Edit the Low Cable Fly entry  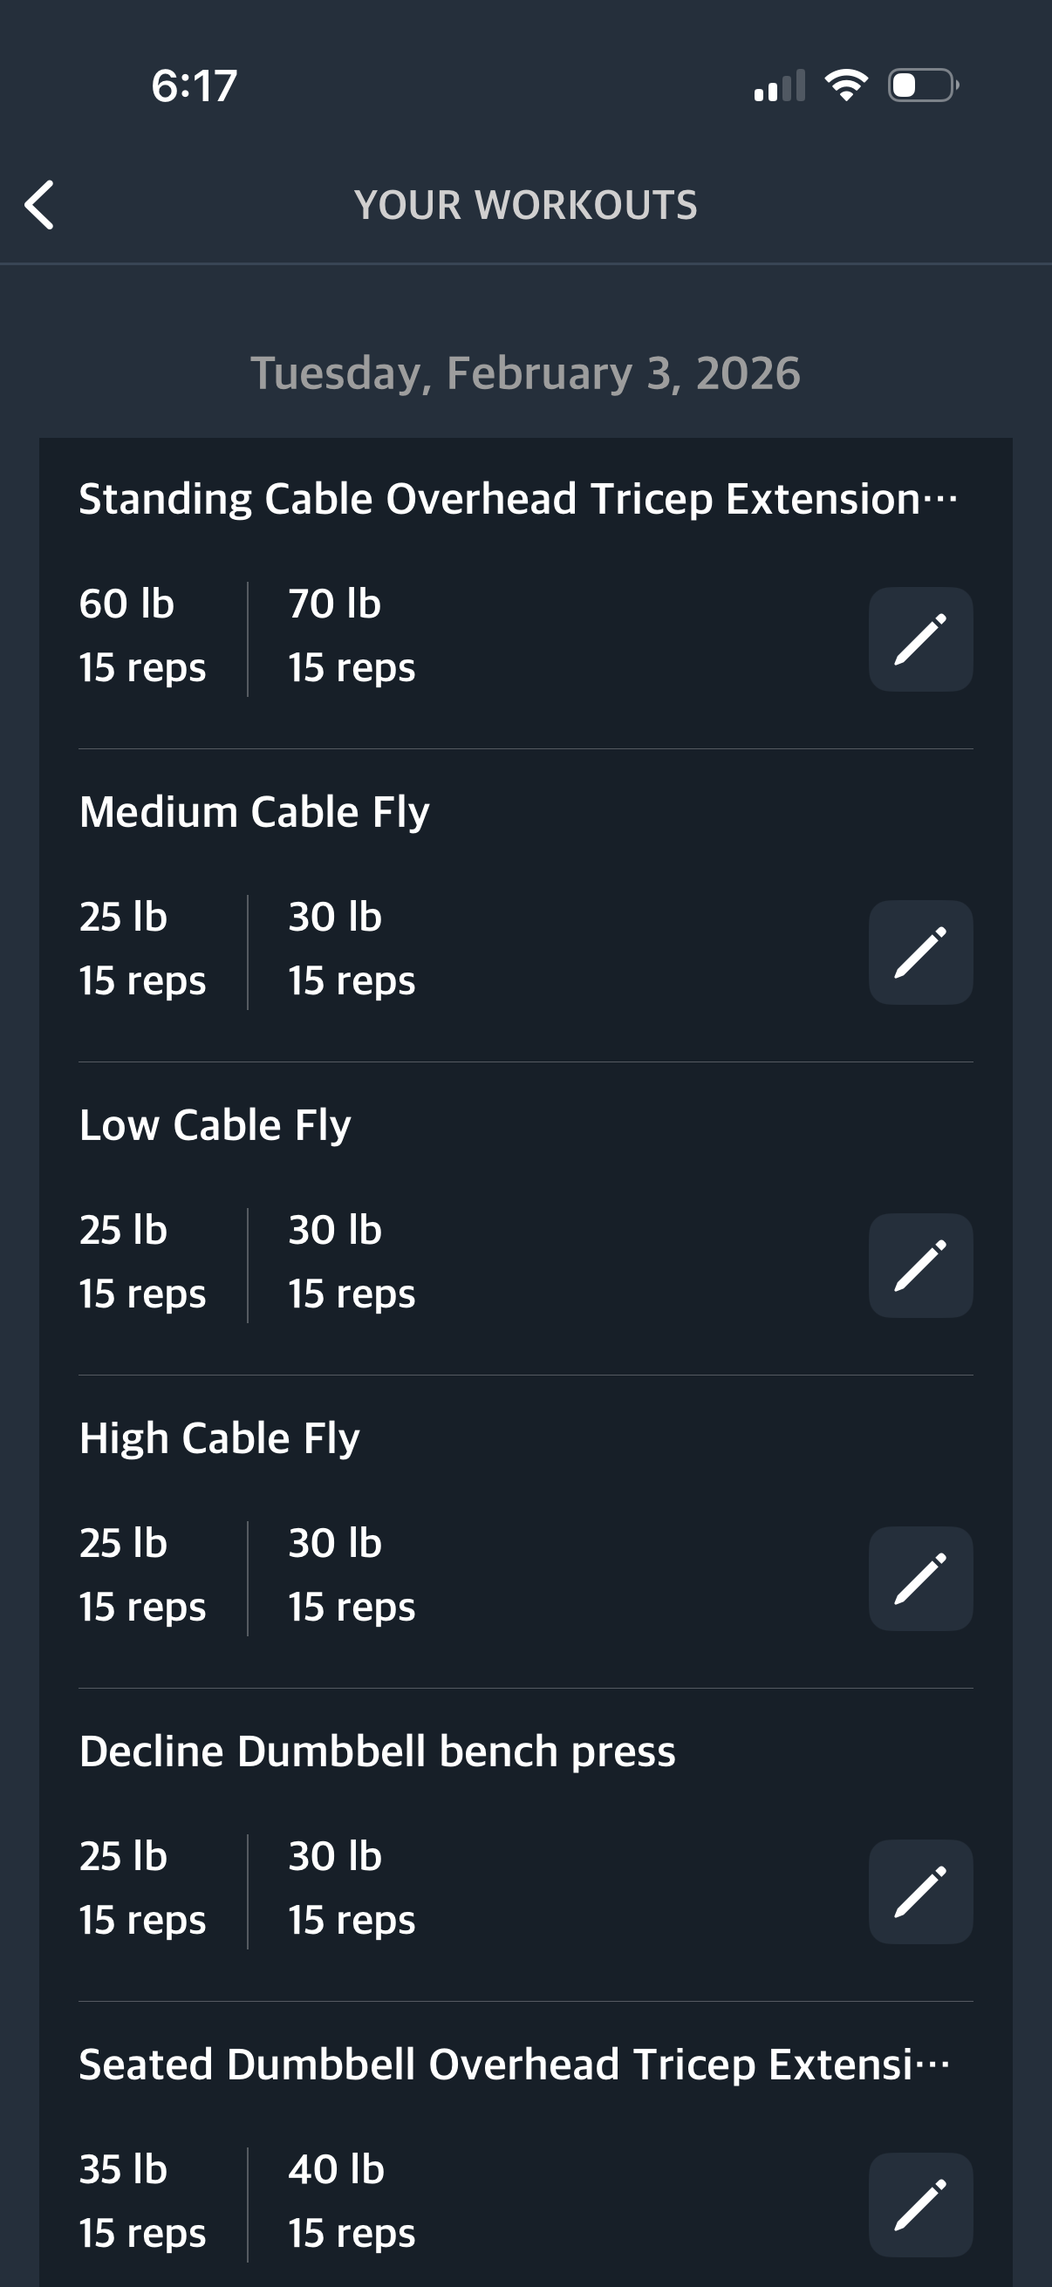[919, 1265]
